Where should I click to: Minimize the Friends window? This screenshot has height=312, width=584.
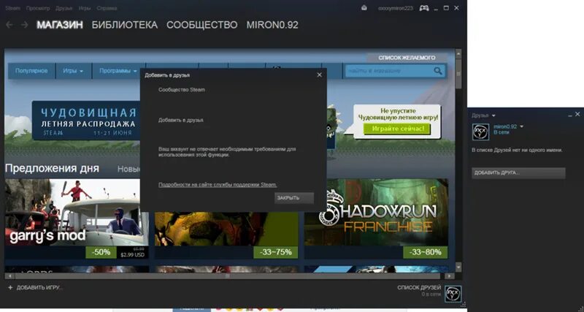(x=570, y=115)
